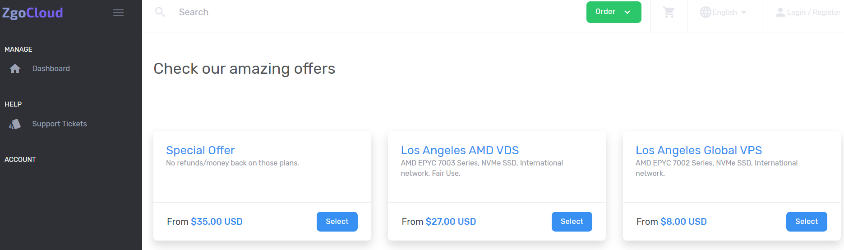The image size is (844, 250).
Task: Toggle the hamburger sidebar menu
Action: pyautogui.click(x=118, y=13)
